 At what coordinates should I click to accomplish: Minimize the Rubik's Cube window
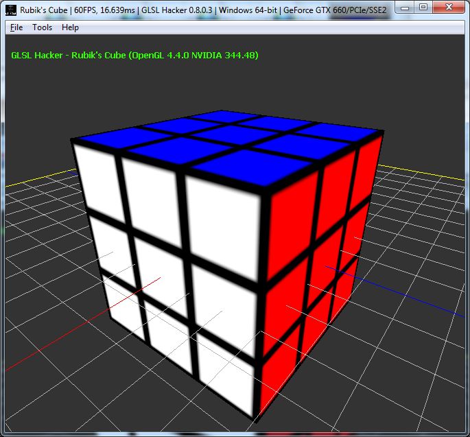coord(405,7)
